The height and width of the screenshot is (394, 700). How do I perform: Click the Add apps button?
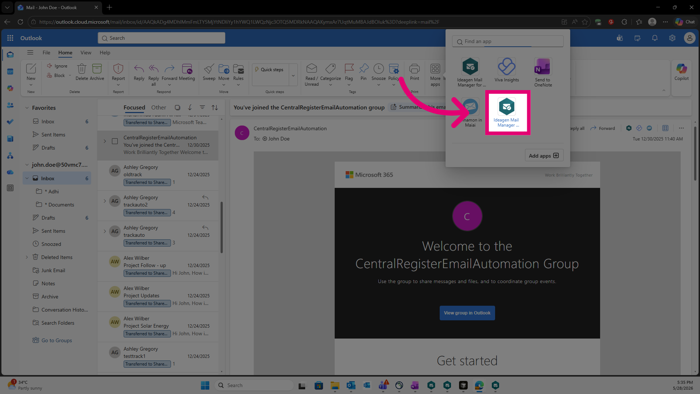coord(544,156)
